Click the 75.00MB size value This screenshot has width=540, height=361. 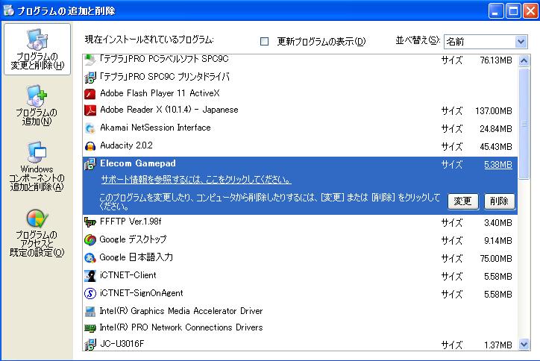(495, 258)
